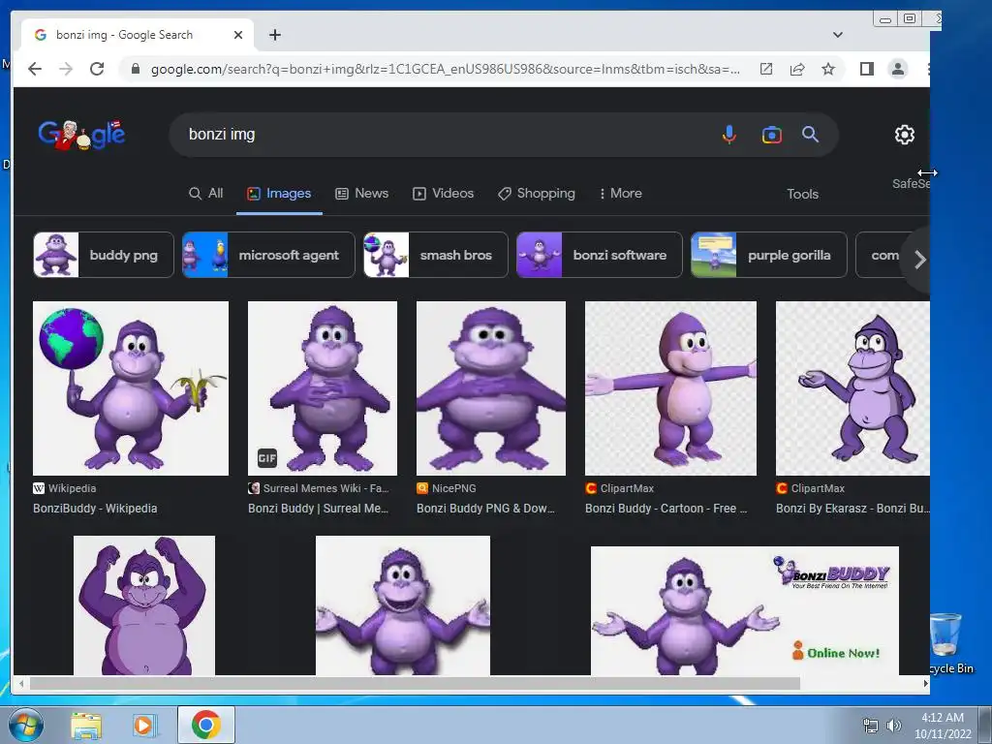Open Wikipedia BonziBuddy globe image
This screenshot has height=744, width=992.
coord(131,387)
